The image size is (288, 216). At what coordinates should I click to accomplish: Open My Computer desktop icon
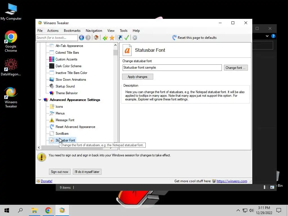11,12
